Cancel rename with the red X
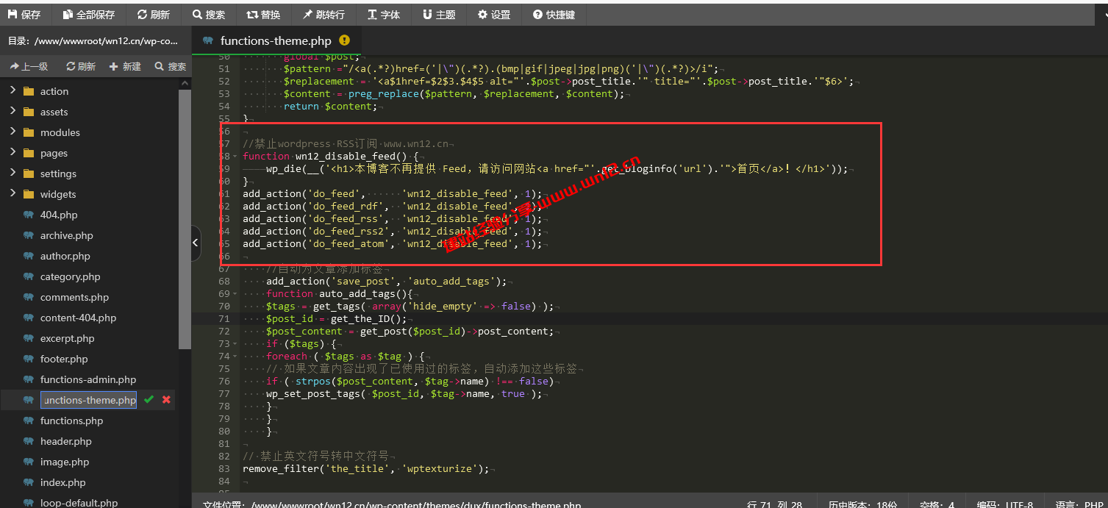The width and height of the screenshot is (1108, 508). tap(166, 400)
